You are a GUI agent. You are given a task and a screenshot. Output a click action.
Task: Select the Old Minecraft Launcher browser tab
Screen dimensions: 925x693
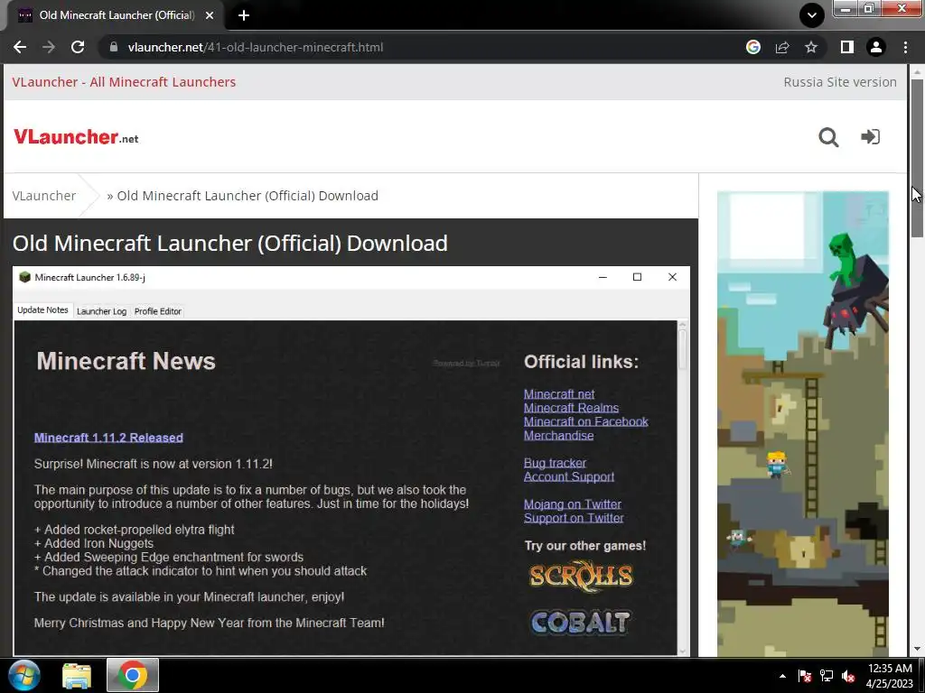(116, 15)
